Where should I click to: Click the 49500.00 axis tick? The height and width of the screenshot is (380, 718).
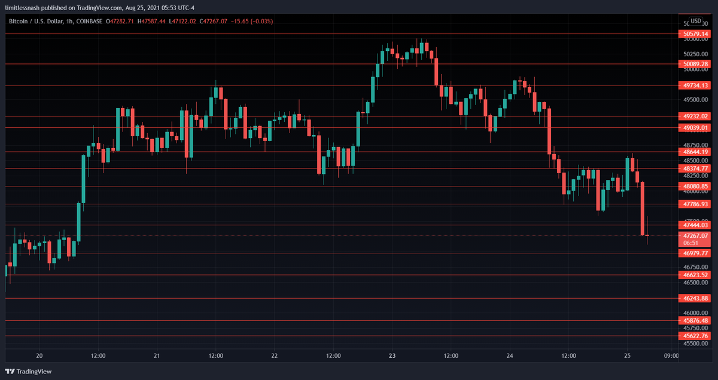695,100
